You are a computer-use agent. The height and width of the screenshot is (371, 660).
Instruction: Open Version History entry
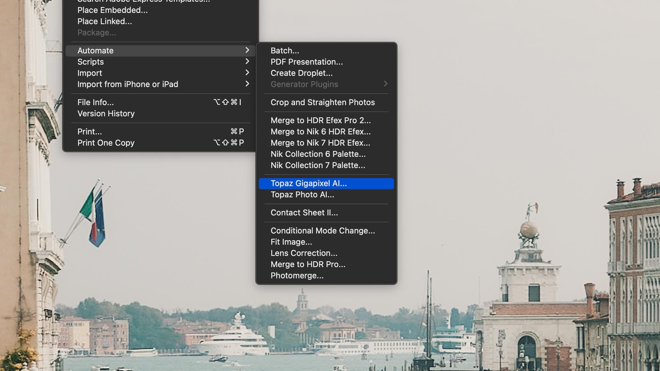coord(106,114)
